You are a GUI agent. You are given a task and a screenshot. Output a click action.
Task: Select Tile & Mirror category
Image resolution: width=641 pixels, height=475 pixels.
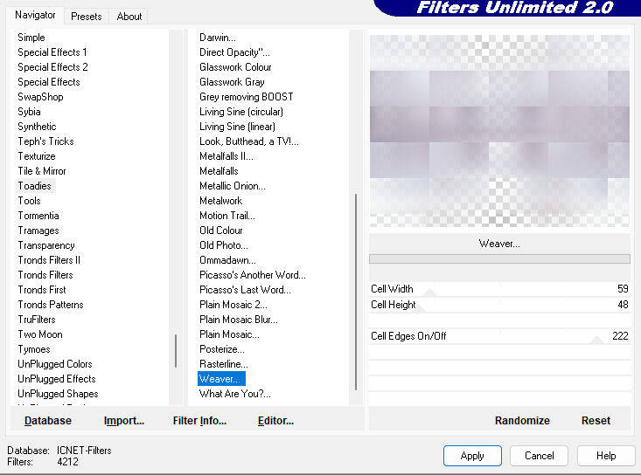pos(41,171)
